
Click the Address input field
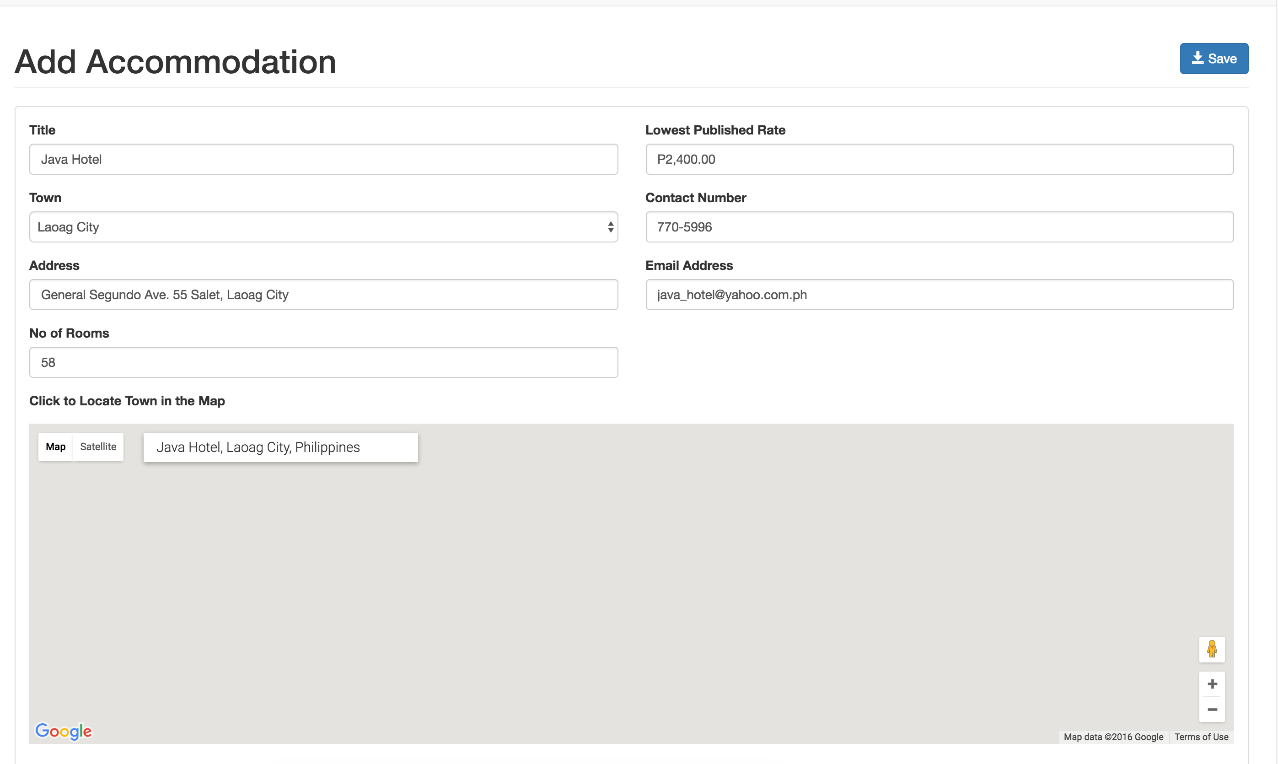323,295
